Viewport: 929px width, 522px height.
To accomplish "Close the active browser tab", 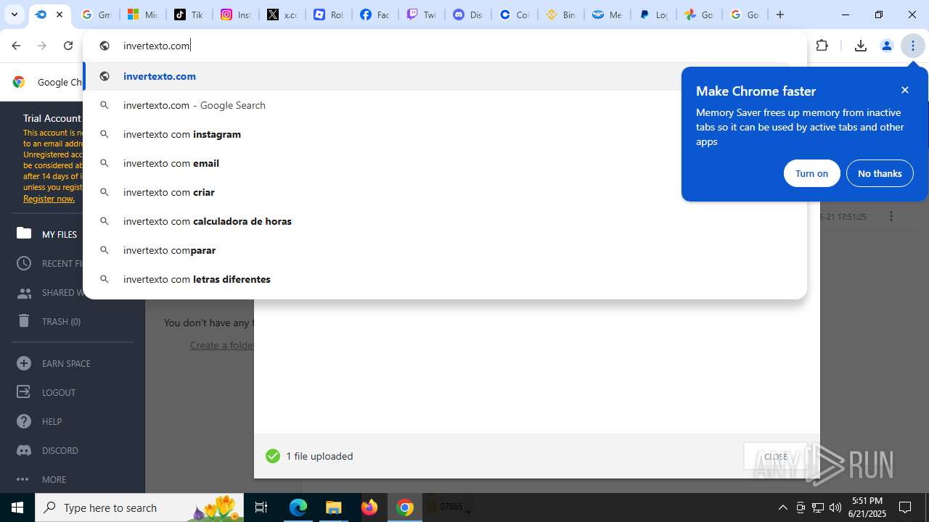I will point(60,14).
